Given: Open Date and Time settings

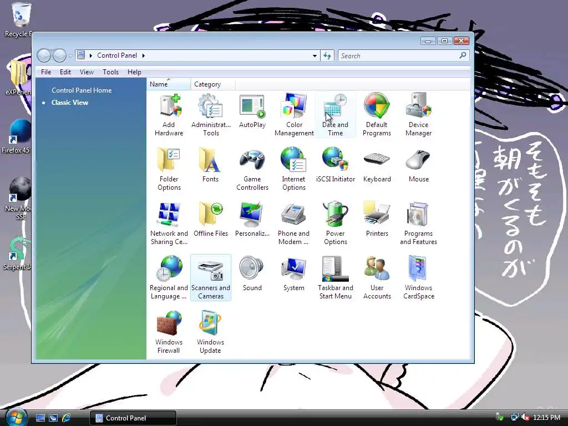Looking at the screenshot, I should click(x=336, y=115).
